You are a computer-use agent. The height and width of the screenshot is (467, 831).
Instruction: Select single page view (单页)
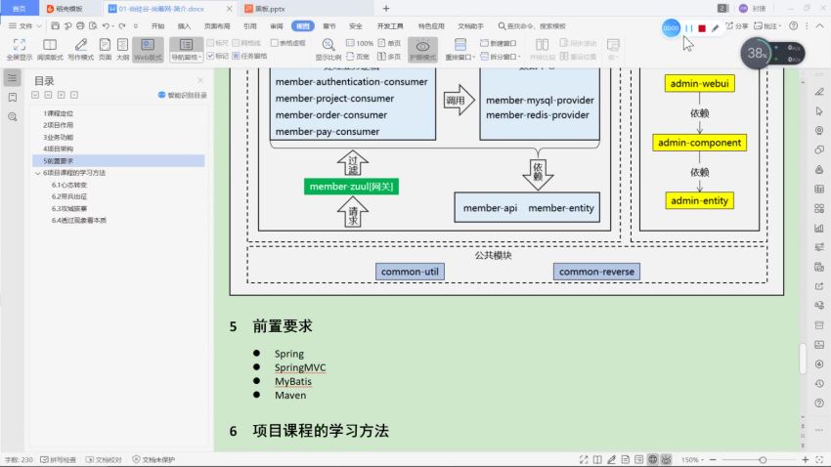click(389, 43)
